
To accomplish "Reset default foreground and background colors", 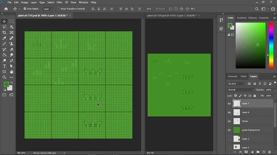I will point(5,90).
